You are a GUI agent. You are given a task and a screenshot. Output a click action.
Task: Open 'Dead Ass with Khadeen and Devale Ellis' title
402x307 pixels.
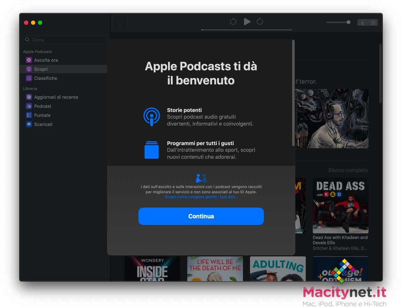coord(340,240)
